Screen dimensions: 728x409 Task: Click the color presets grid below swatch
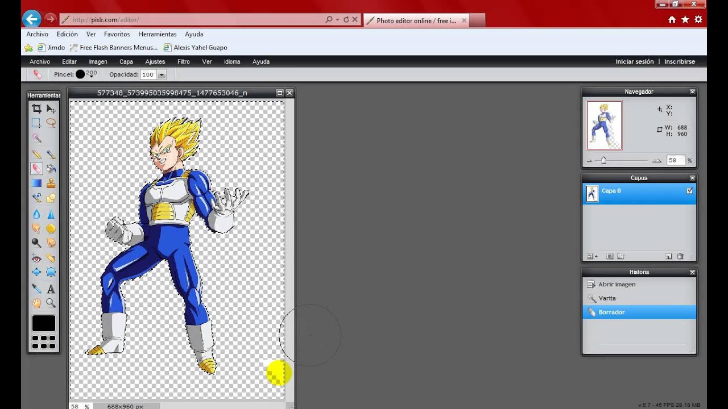pyautogui.click(x=44, y=341)
